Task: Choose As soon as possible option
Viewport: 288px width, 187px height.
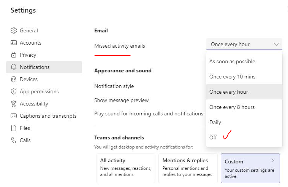Action: coord(244,61)
